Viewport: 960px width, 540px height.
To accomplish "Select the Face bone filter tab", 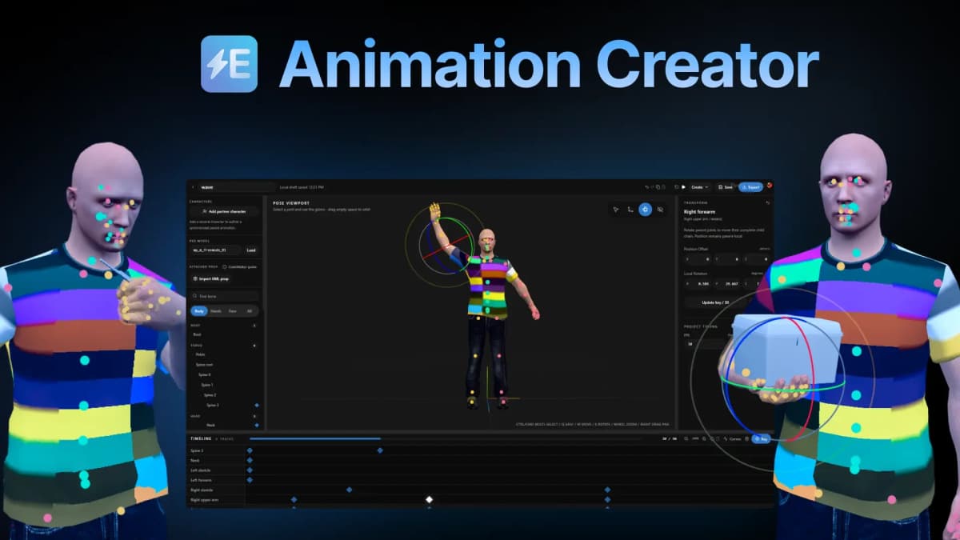I will pyautogui.click(x=233, y=310).
